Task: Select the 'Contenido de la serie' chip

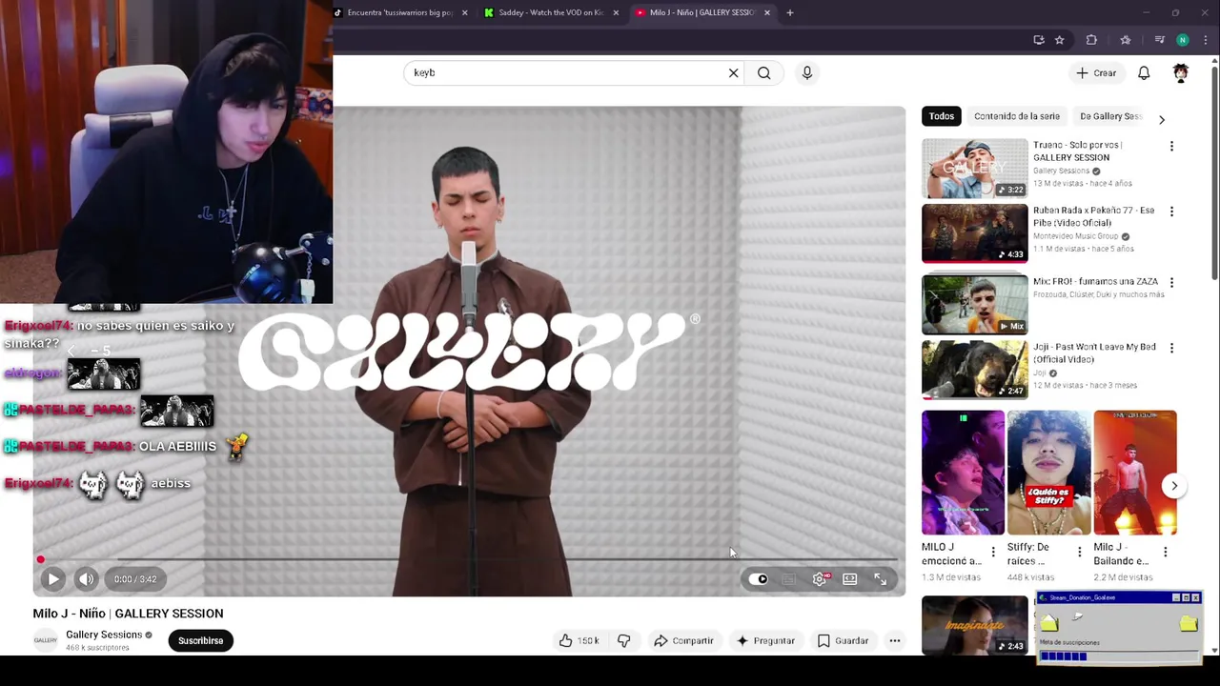Action: [1016, 116]
